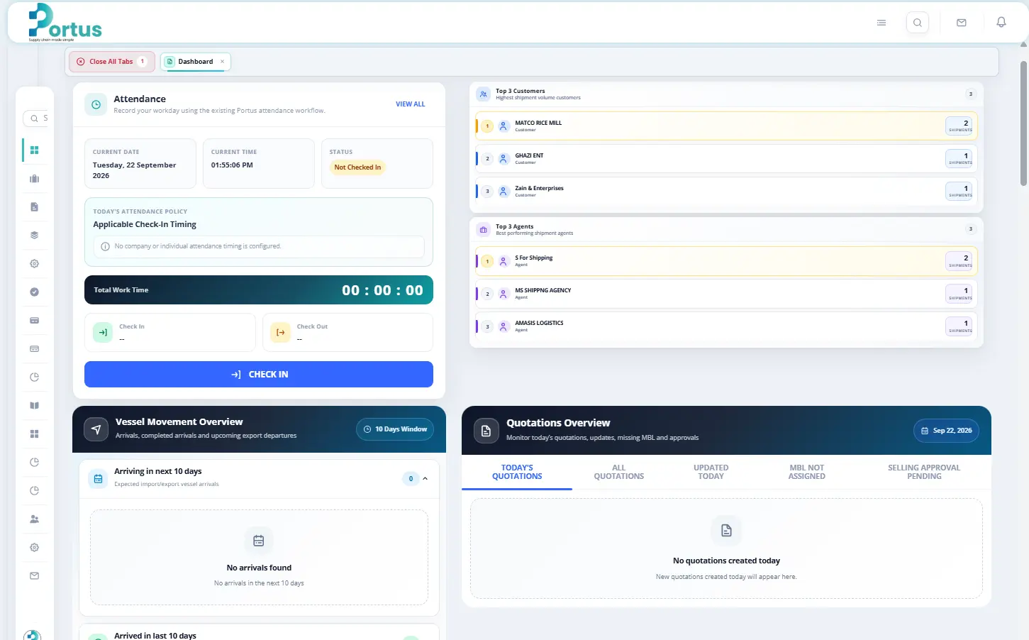1029x640 pixels.
Task: Click the green Check In arrow icon
Action: pyautogui.click(x=103, y=332)
